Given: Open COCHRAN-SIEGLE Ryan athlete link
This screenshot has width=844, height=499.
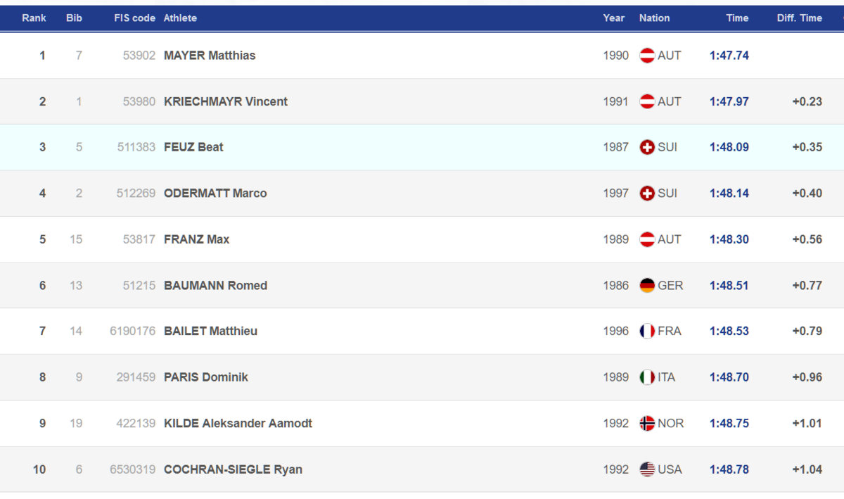Looking at the screenshot, I should tap(233, 469).
